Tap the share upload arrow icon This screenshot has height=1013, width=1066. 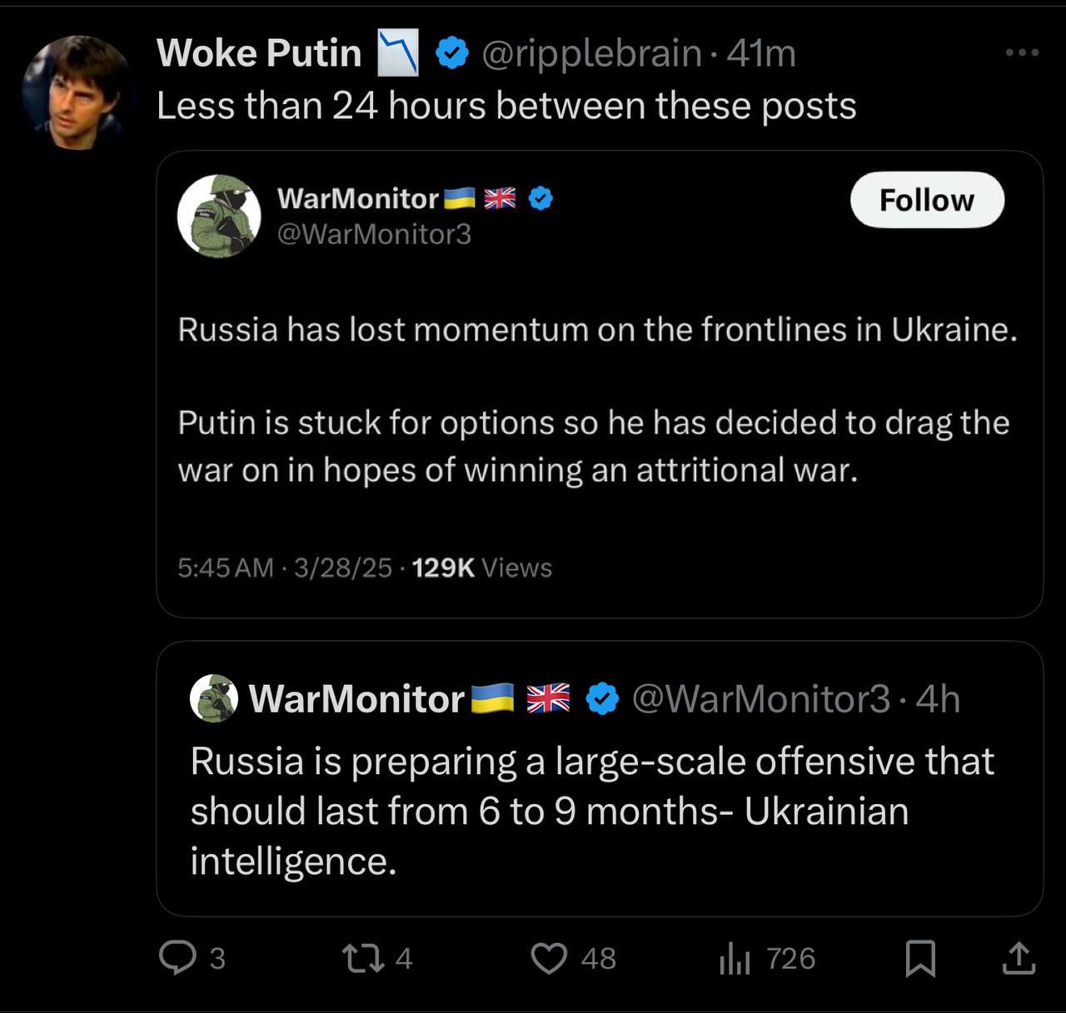(1018, 958)
